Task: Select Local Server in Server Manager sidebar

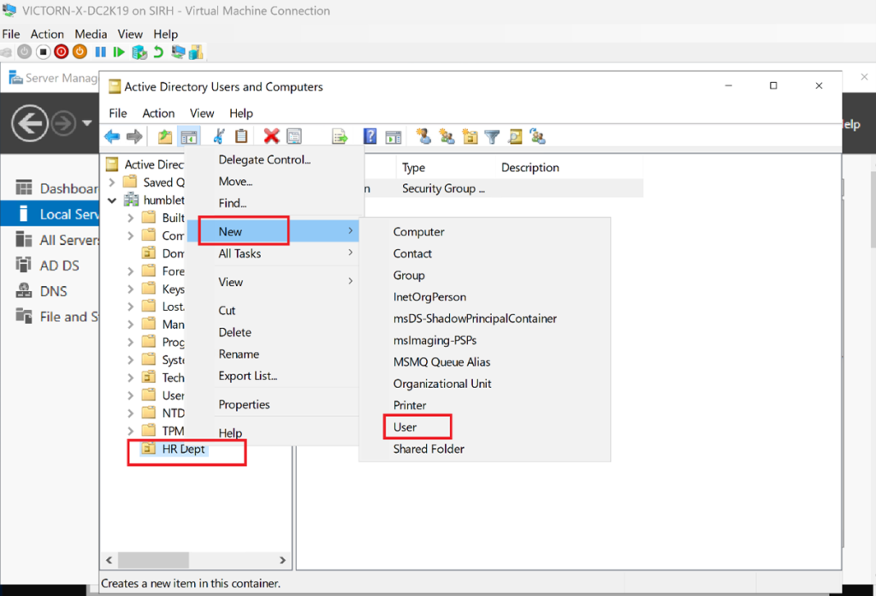Action: tap(50, 214)
